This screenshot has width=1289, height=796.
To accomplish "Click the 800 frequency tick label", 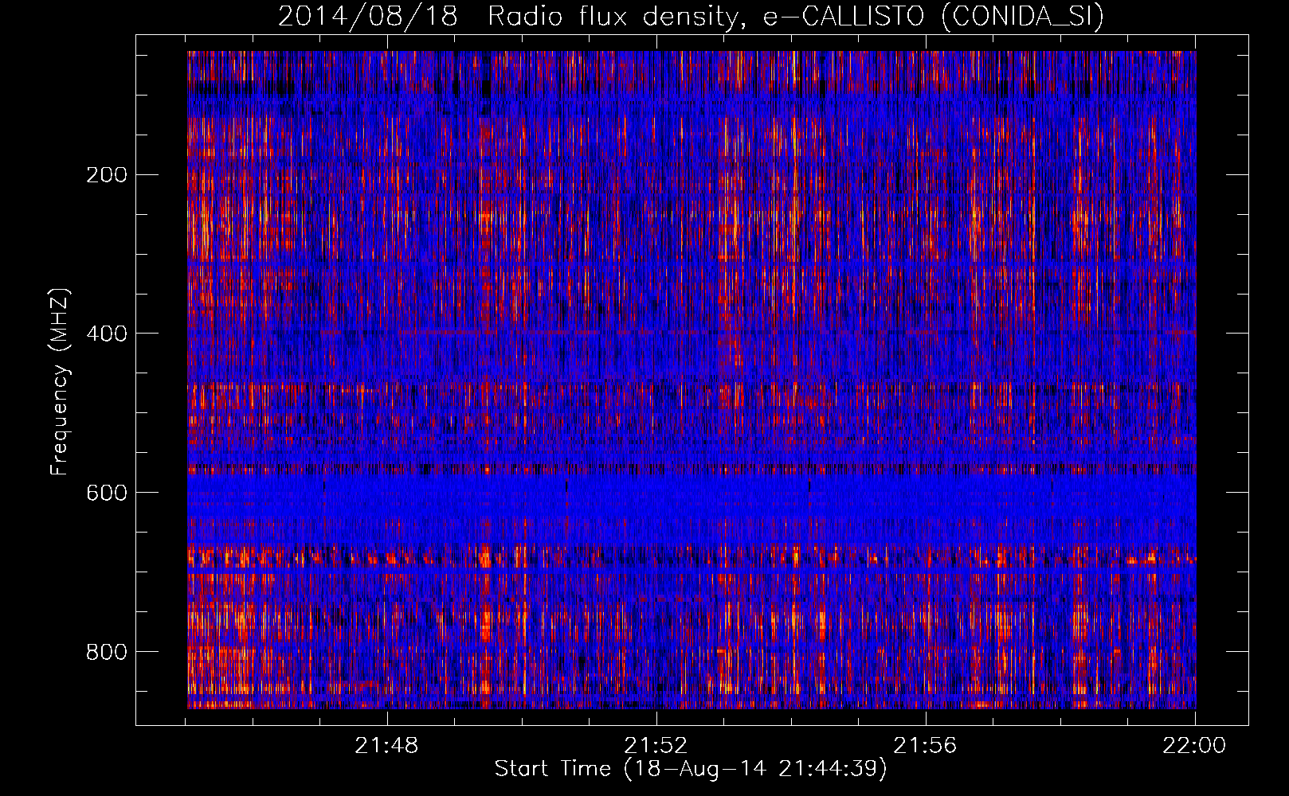I will [x=107, y=652].
